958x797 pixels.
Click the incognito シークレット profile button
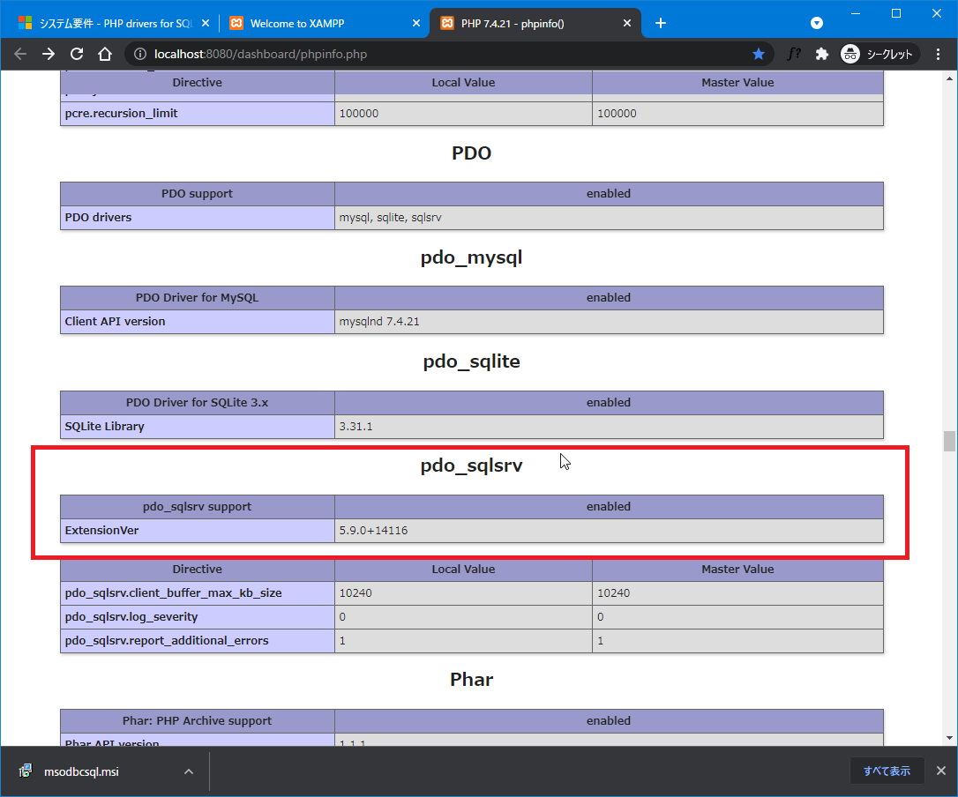[x=879, y=54]
